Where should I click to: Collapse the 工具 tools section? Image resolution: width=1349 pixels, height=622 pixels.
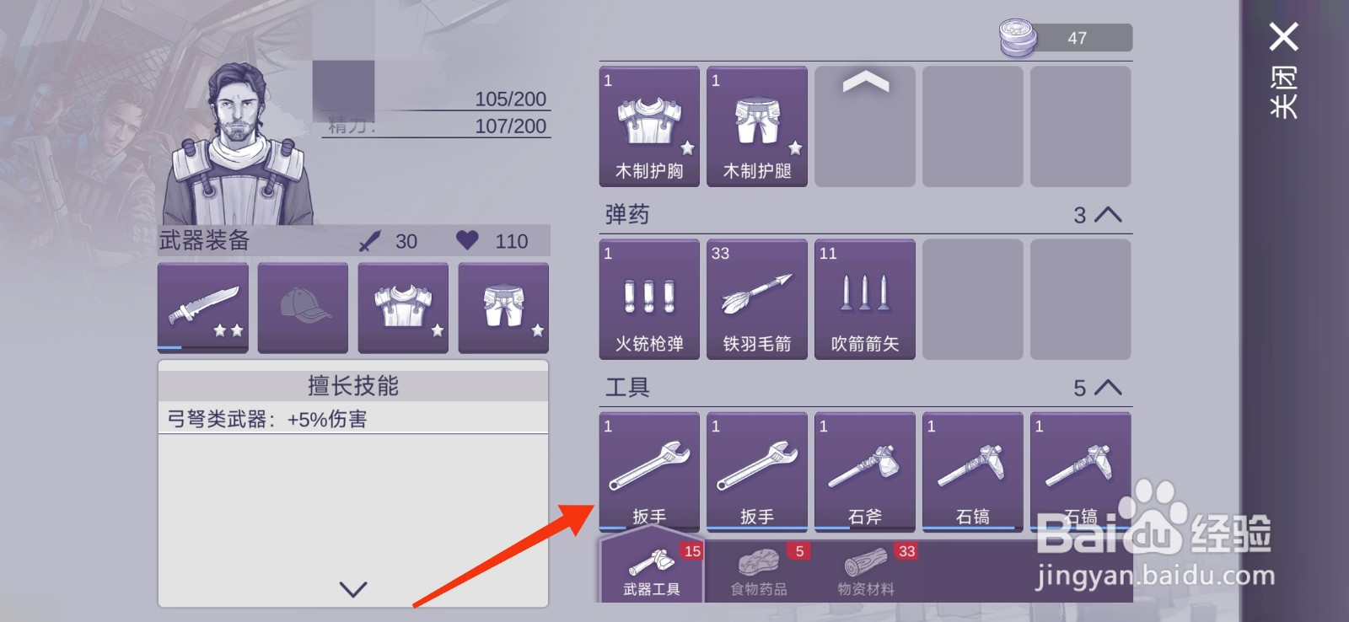[1108, 388]
